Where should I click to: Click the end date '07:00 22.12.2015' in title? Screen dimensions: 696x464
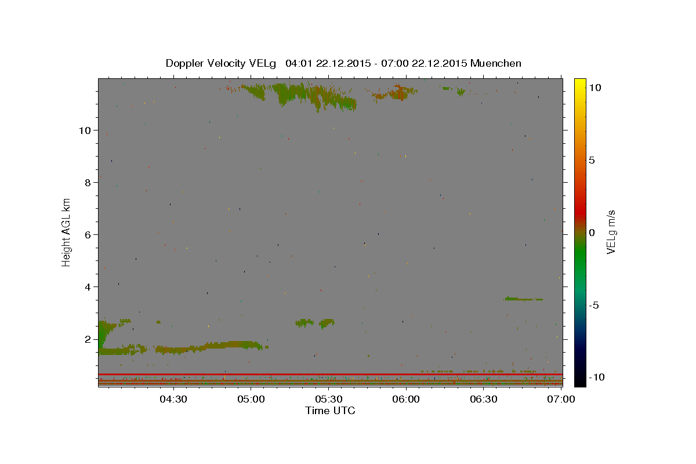[423, 63]
